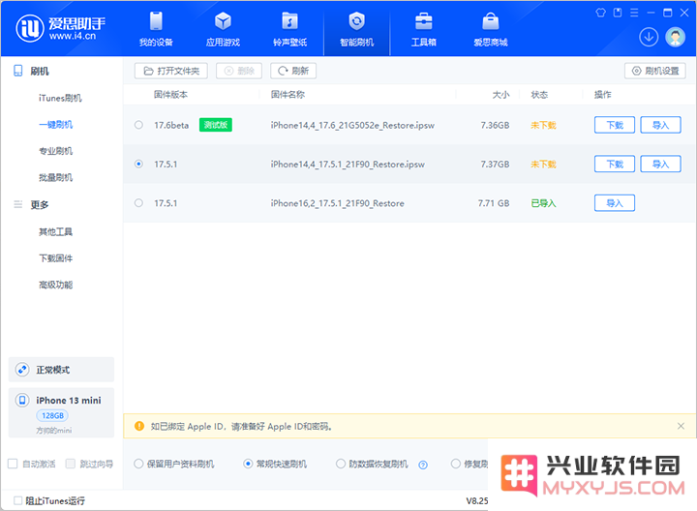Open 批量刷机 in the sidebar
The height and width of the screenshot is (511, 697).
[55, 178]
